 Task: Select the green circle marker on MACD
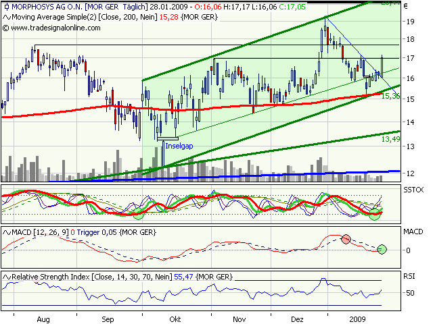tap(382, 250)
